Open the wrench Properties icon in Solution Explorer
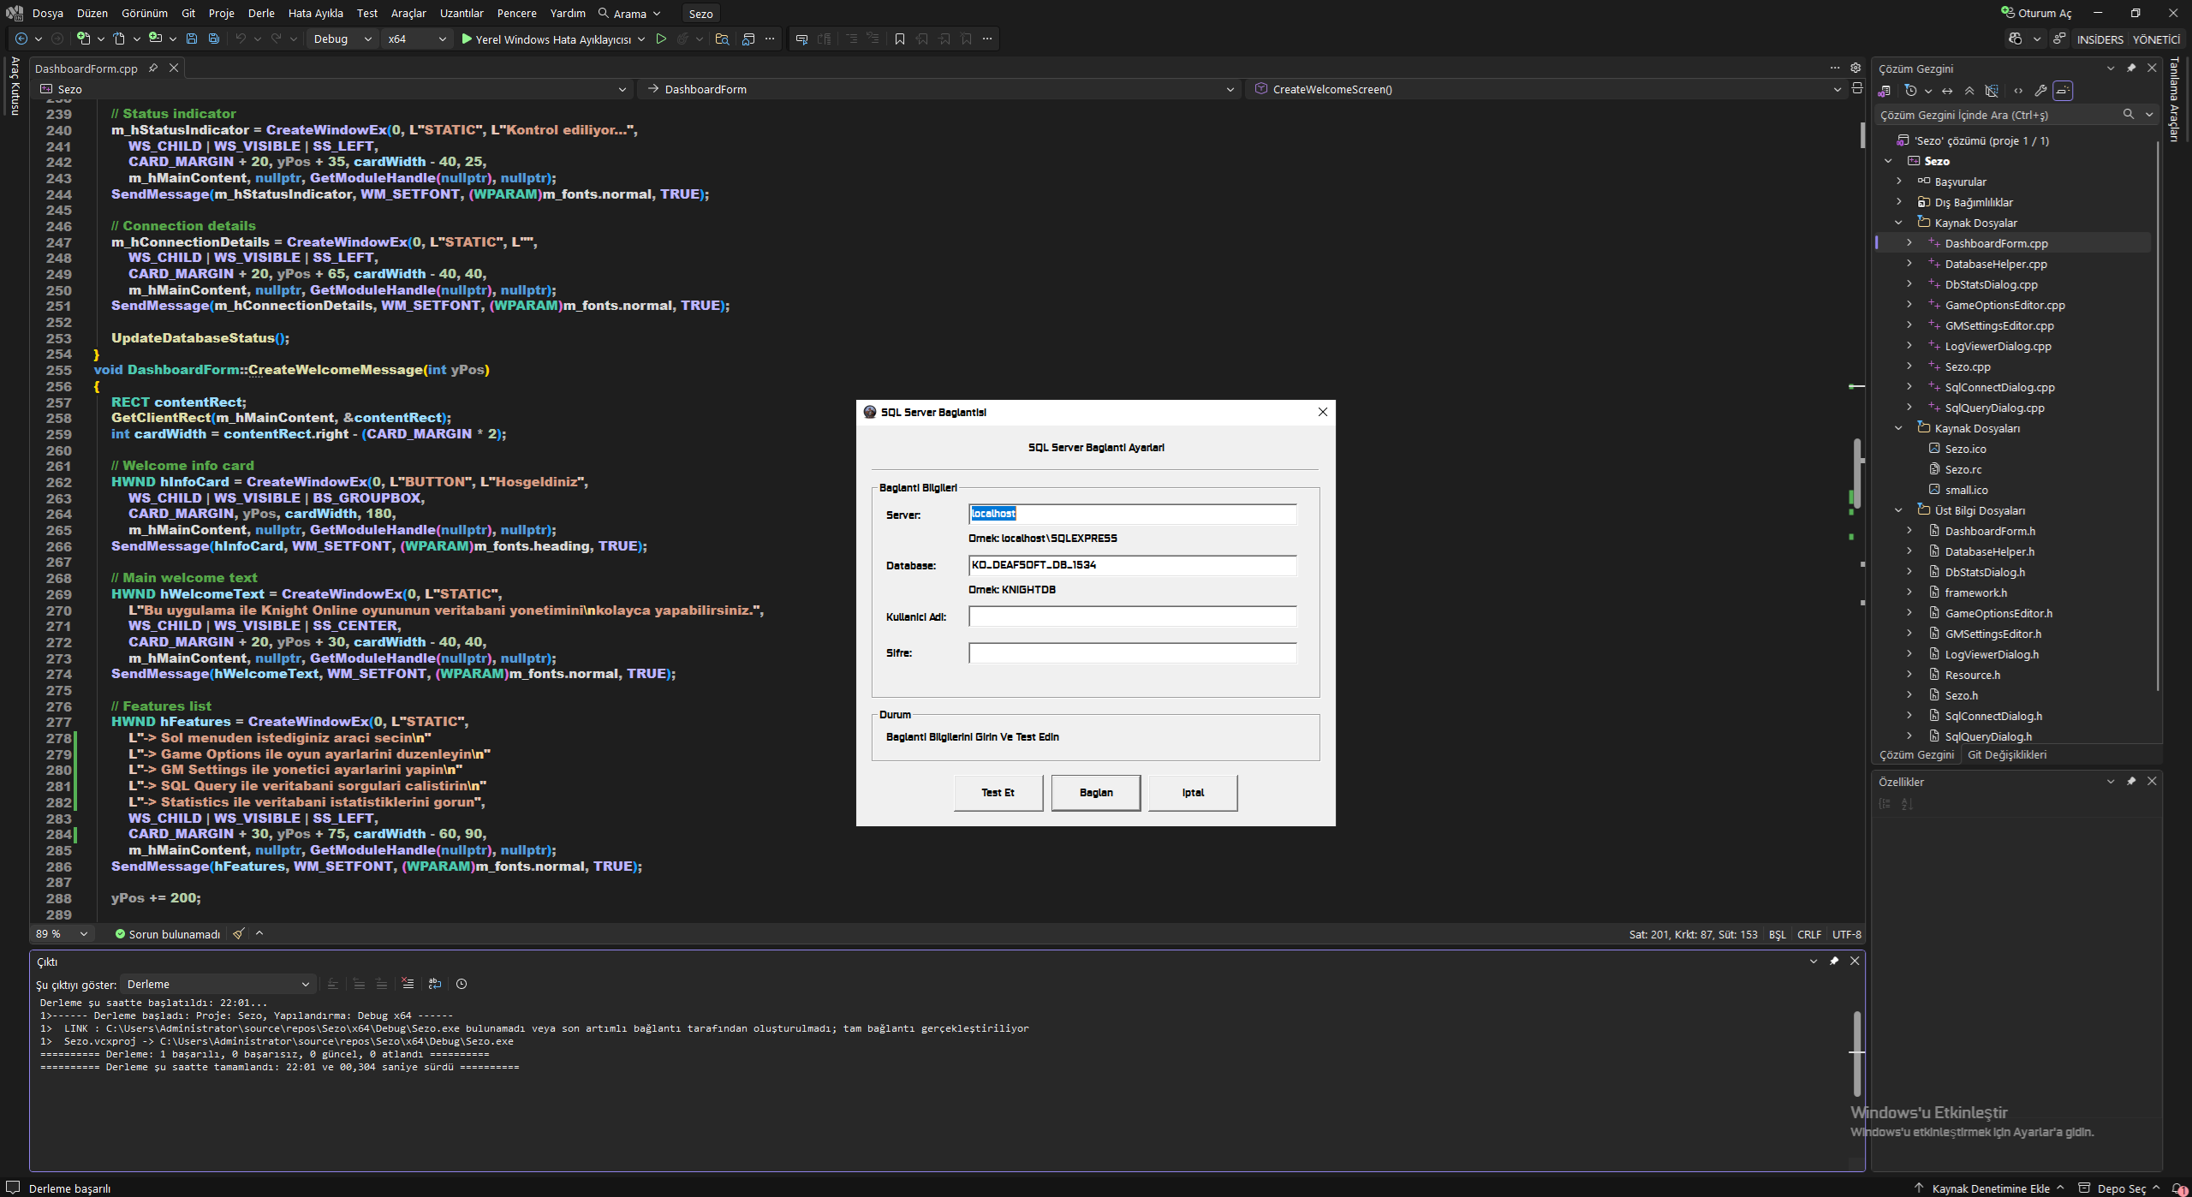 (x=2040, y=91)
